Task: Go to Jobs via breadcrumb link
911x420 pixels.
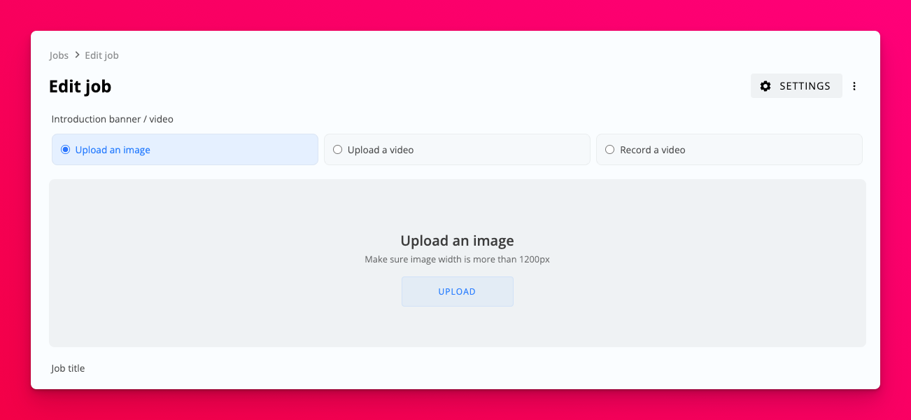Action: point(59,55)
